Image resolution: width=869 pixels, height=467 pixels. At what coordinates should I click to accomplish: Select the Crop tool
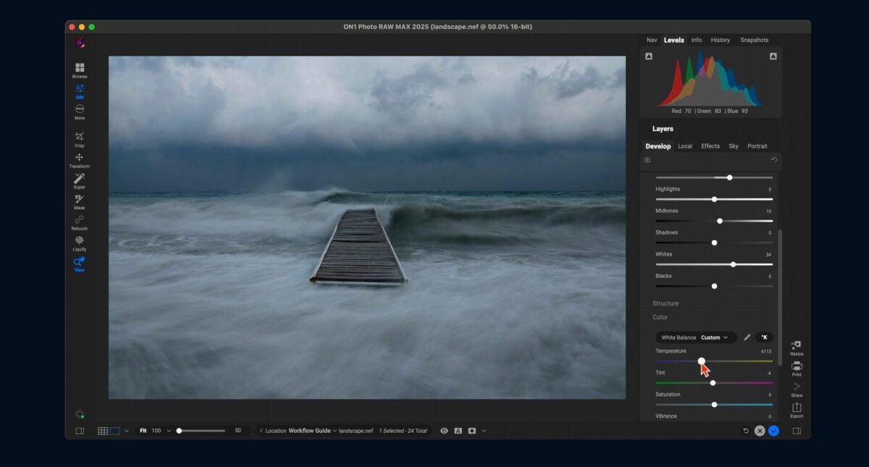[80, 139]
